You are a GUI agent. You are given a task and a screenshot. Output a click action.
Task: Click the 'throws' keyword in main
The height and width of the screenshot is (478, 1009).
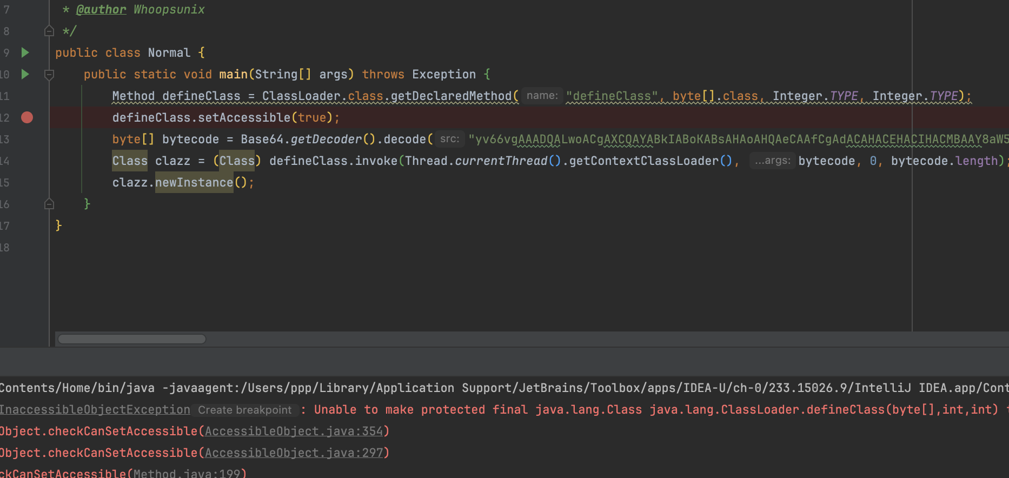pos(383,74)
